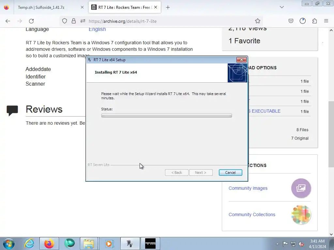Click the circular progress toolbar icon
This screenshot has width=334, height=250.
pyautogui.click(x=302, y=21)
